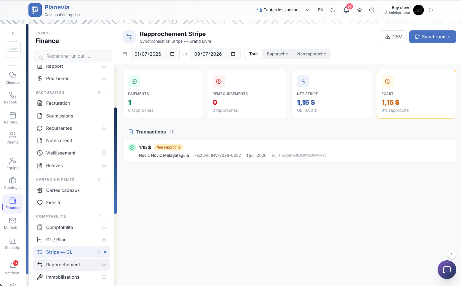
Task: Open the Toutes les succursales dropdown
Action: click(x=283, y=10)
